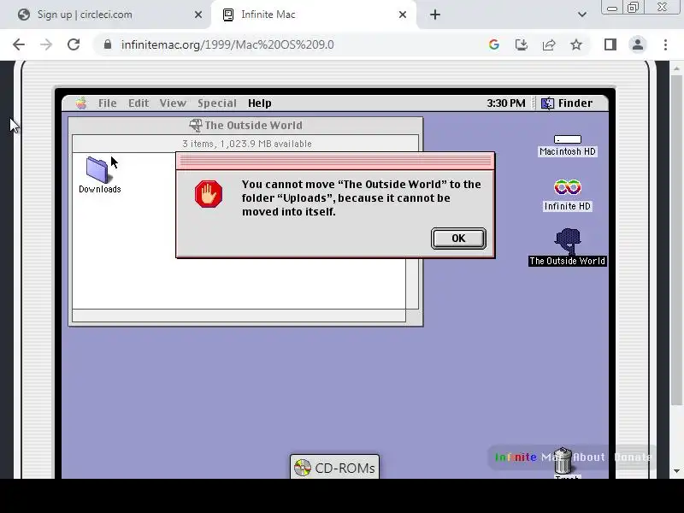Open a new browser tab
This screenshot has height=513, width=684.
435,15
